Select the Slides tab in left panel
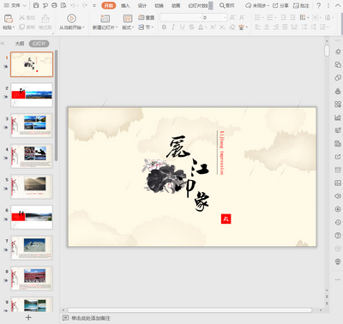This screenshot has width=343, height=324. 39,44
